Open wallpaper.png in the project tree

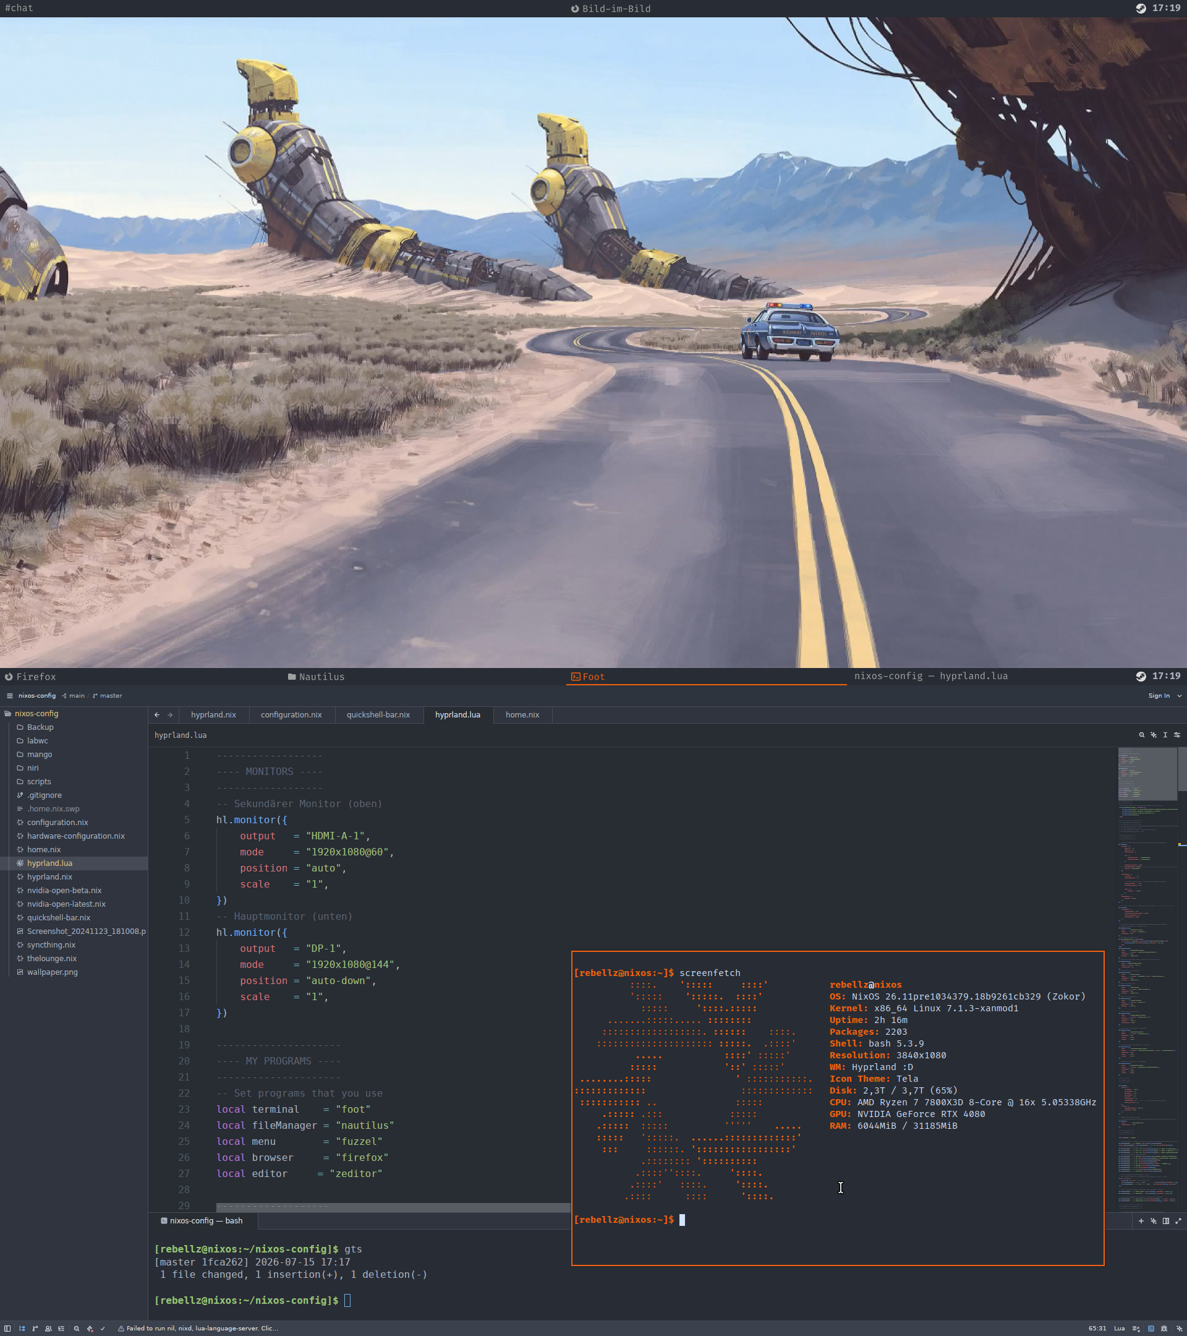click(x=74, y=972)
